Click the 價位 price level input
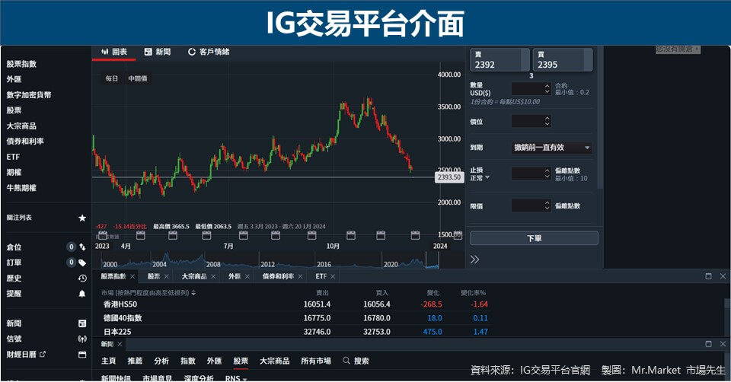Viewport: 731px width, 382px height. (527, 121)
